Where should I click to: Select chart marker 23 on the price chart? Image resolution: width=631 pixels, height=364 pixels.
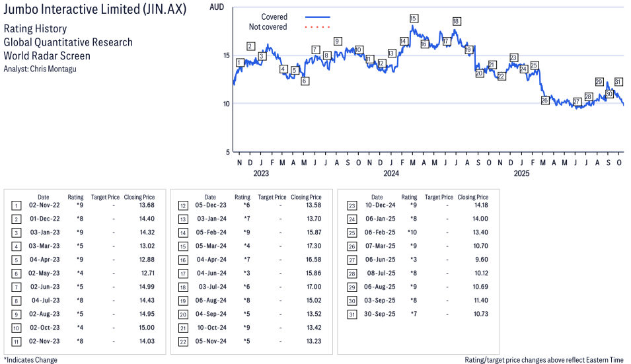(513, 58)
